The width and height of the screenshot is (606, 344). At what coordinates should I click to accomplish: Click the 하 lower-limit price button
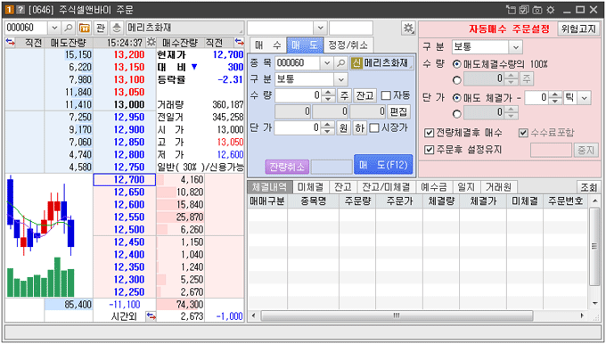coord(359,128)
